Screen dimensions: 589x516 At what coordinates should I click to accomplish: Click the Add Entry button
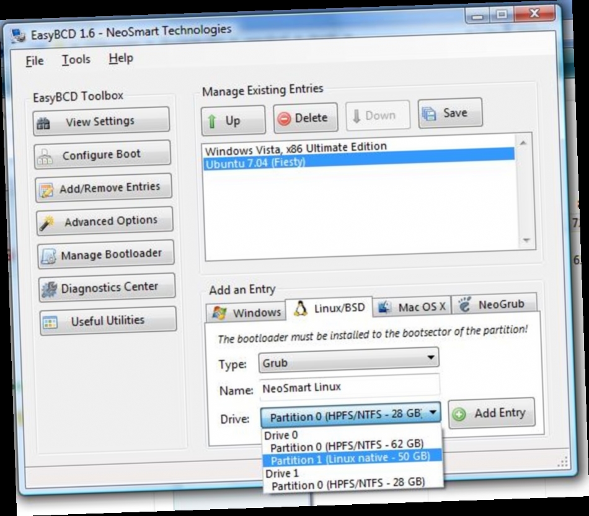(x=491, y=413)
